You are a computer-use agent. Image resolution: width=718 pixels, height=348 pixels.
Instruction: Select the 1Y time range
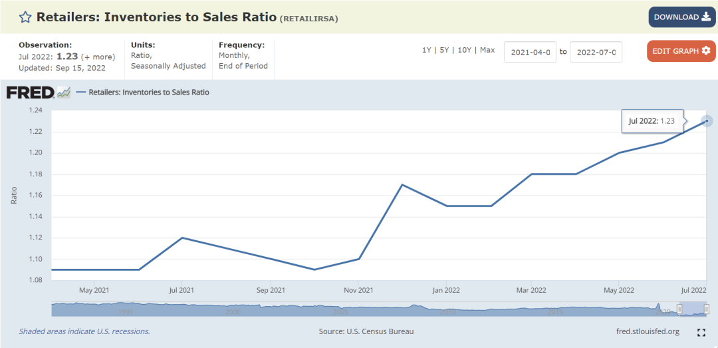[x=426, y=51]
